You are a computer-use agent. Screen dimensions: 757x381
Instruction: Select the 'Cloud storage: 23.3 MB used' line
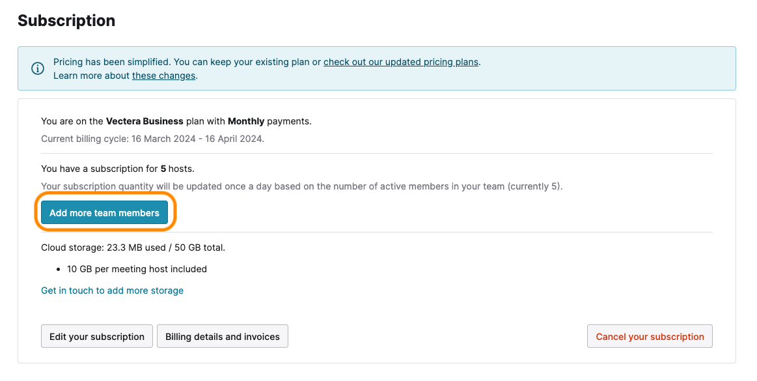(133, 247)
